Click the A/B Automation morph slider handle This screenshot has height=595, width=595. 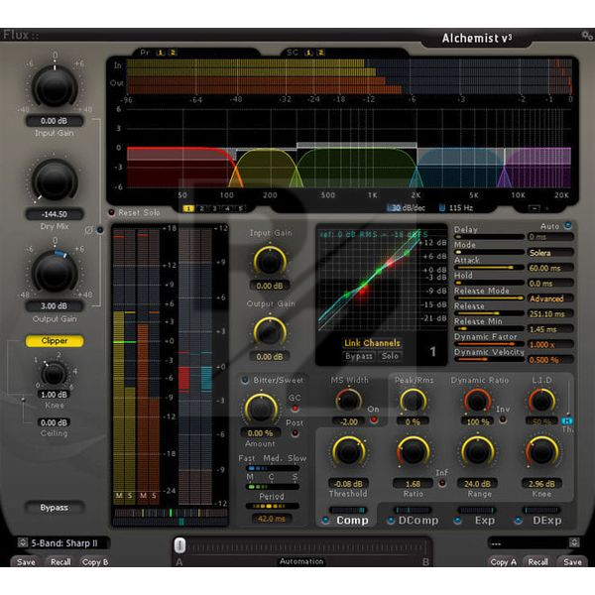pyautogui.click(x=179, y=545)
